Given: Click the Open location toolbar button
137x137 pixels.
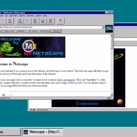Looking at the screenshot, I should click(35, 21).
